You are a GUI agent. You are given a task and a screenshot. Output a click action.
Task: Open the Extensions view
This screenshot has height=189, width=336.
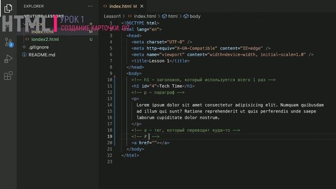pyautogui.click(x=8, y=76)
